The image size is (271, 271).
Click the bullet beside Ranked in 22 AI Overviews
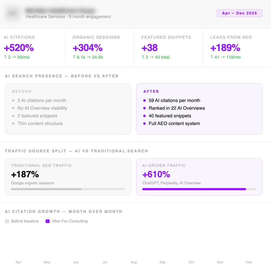tap(144, 108)
